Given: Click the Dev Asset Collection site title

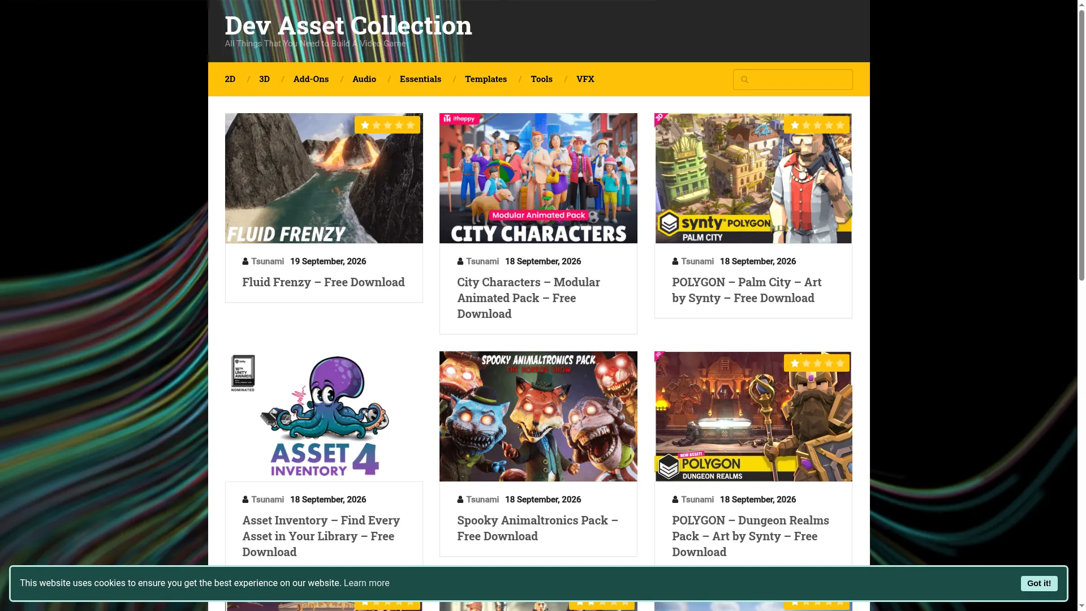Looking at the screenshot, I should [x=348, y=25].
